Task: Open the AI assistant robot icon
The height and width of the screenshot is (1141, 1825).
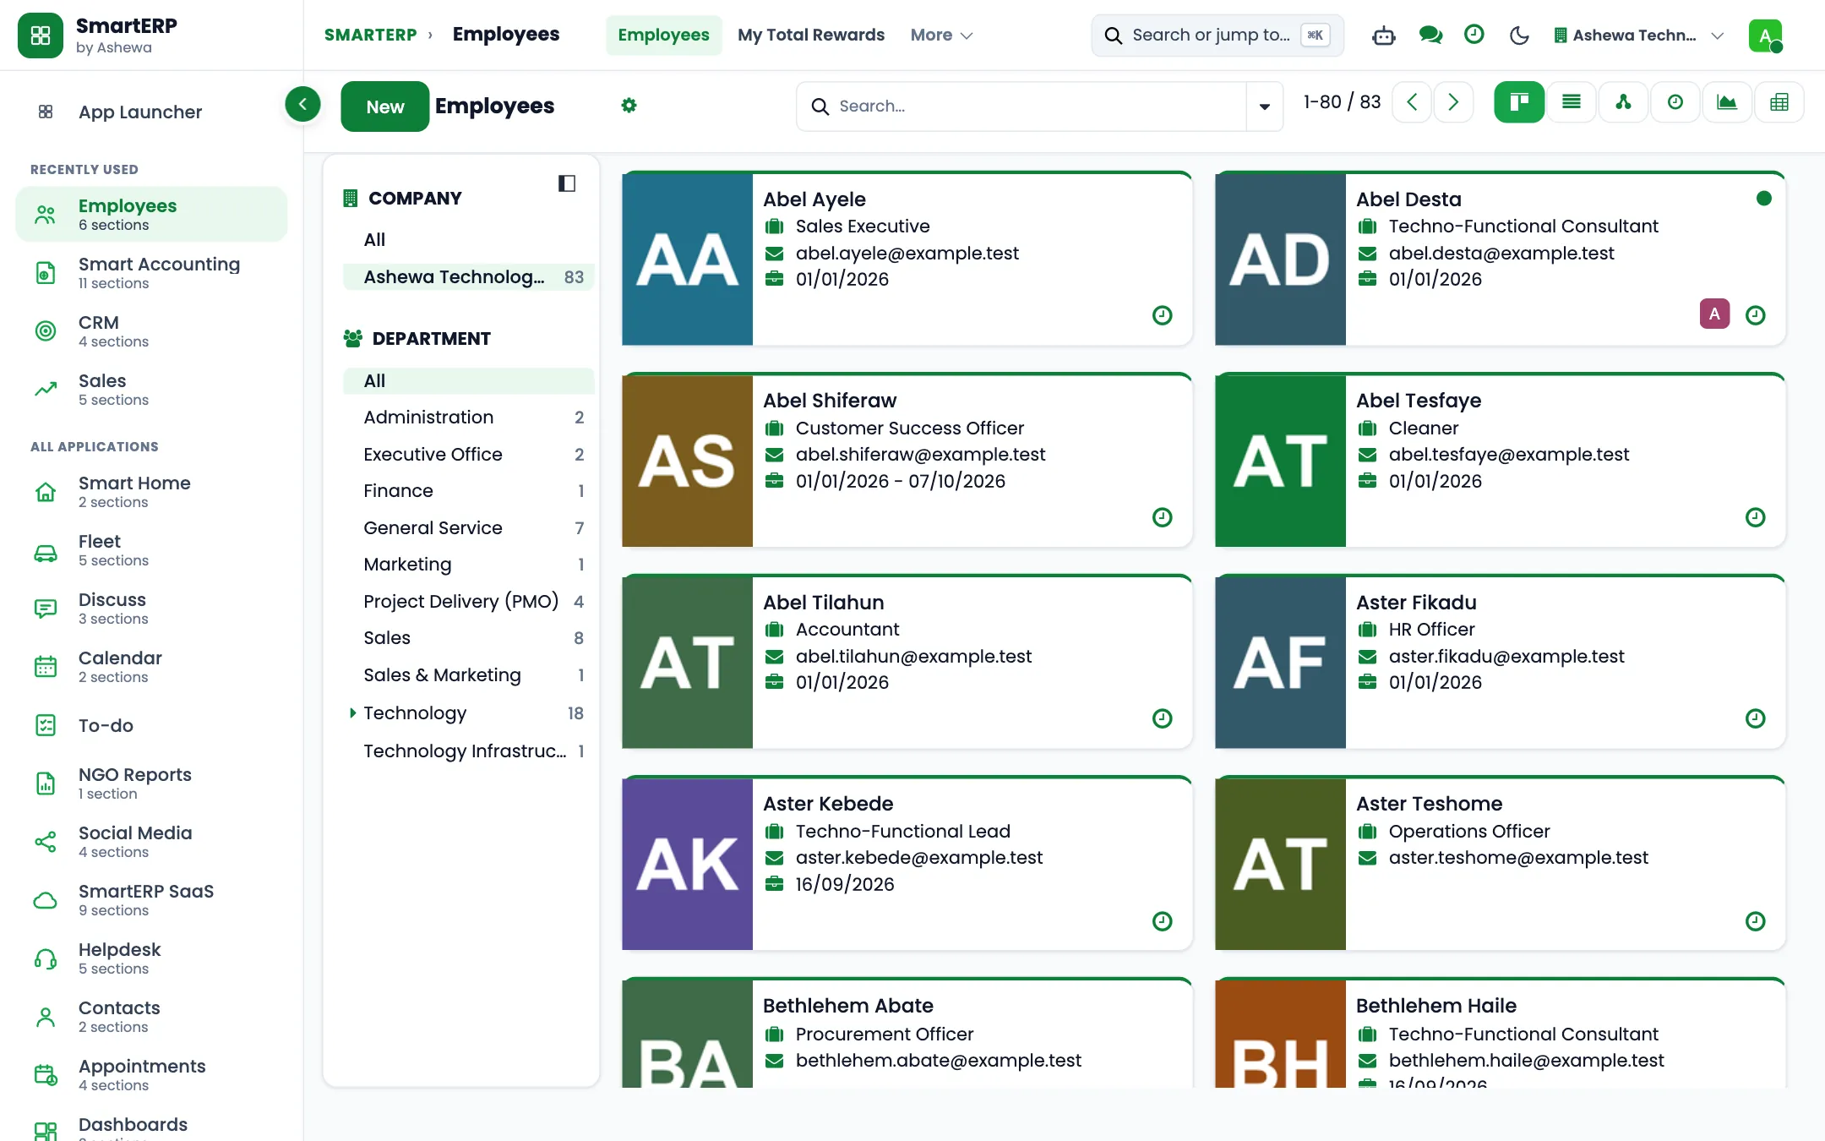Action: pyautogui.click(x=1383, y=35)
